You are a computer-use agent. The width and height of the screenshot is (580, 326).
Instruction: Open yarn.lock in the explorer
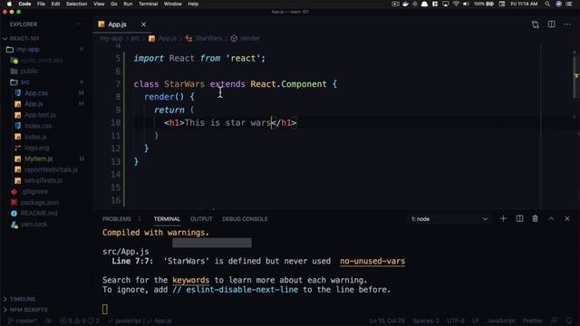pyautogui.click(x=34, y=225)
